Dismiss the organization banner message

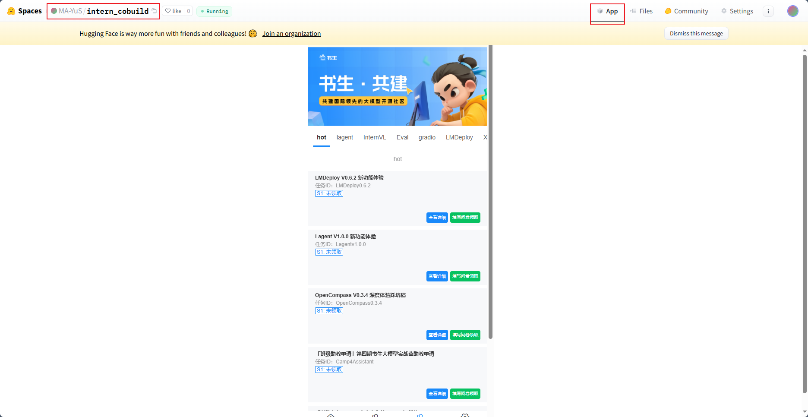point(696,33)
